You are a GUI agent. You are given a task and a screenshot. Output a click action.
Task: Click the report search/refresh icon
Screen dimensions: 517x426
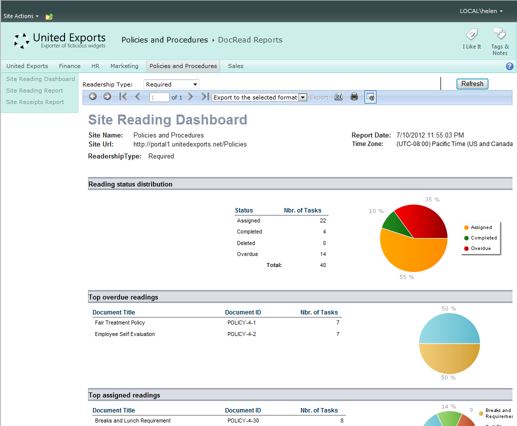(338, 97)
